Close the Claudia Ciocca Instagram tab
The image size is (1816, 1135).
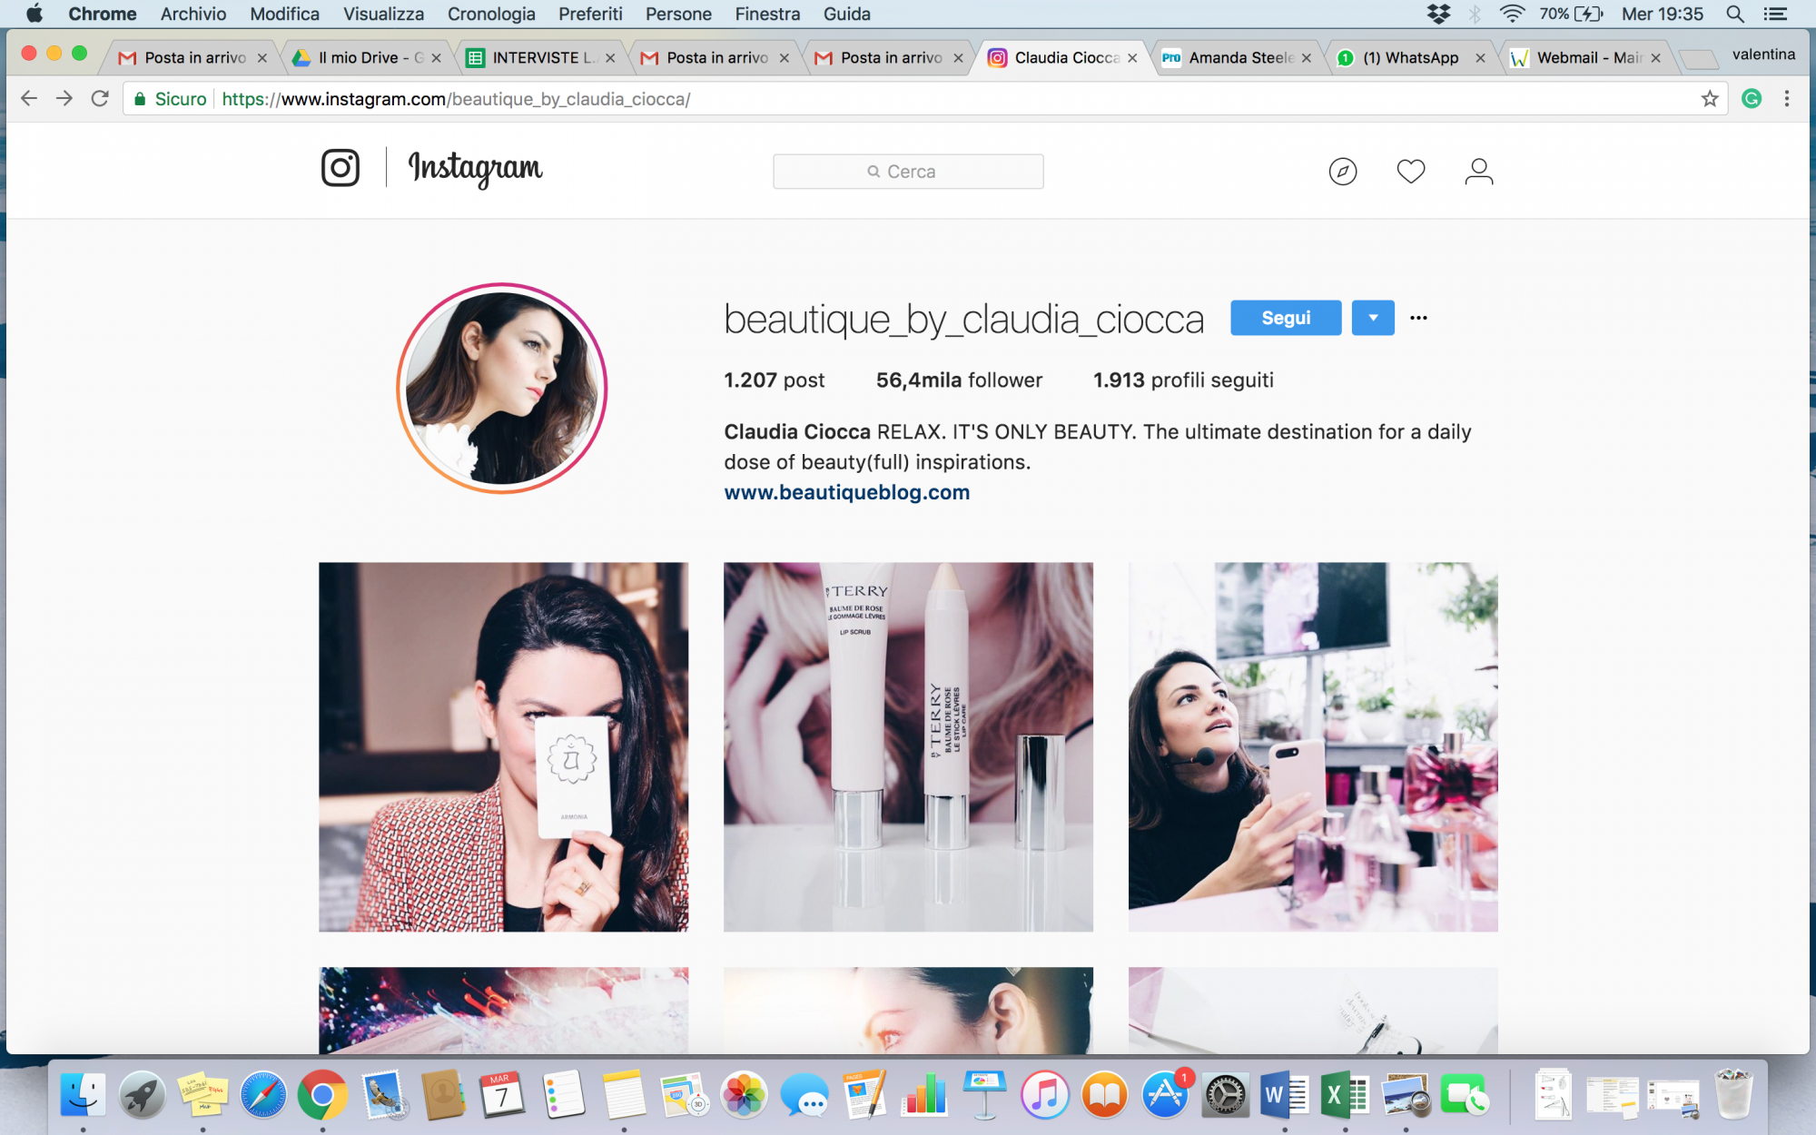tap(1132, 58)
